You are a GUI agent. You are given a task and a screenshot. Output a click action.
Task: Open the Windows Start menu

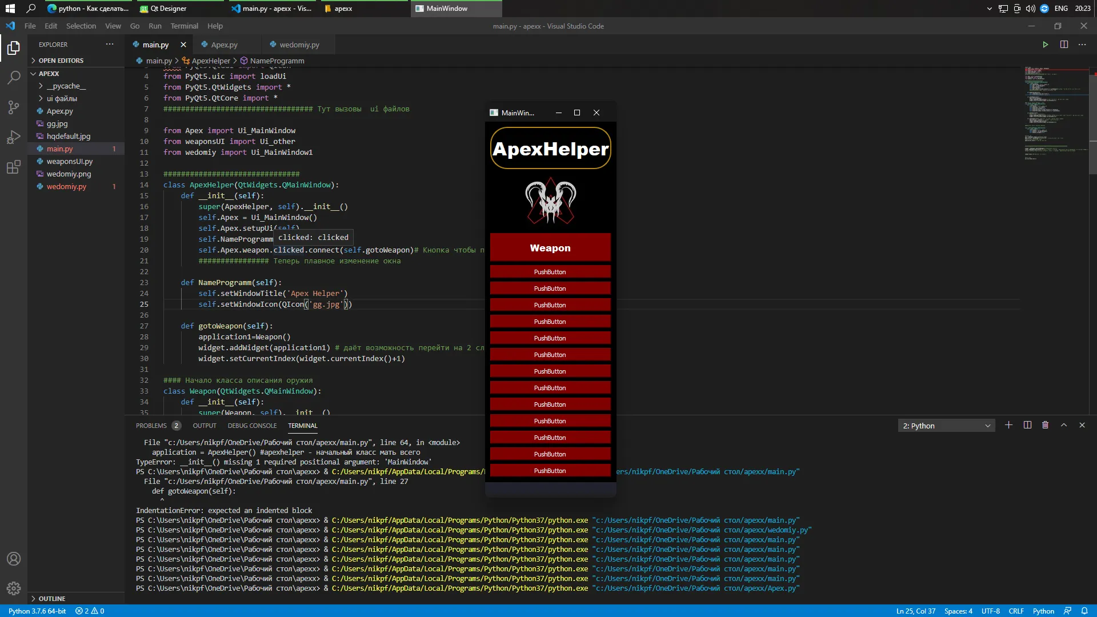pyautogui.click(x=10, y=9)
